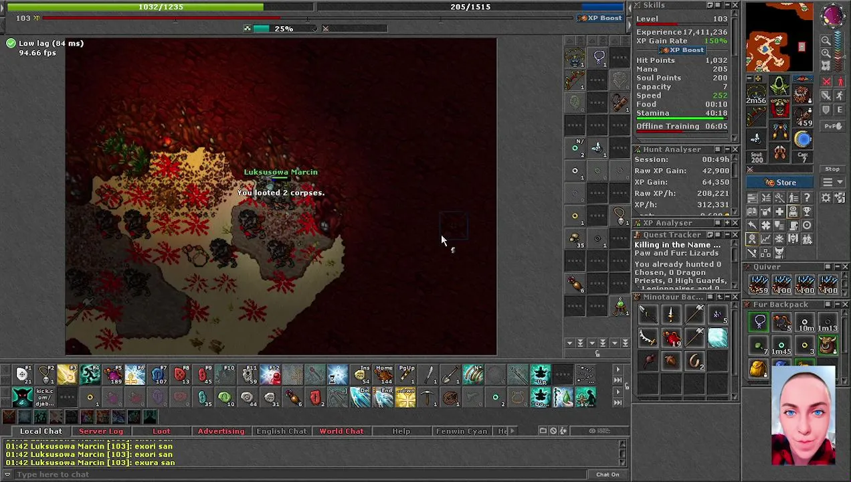The image size is (851, 482).
Task: Open the Fenwin Cyan chat tab
Action: pyautogui.click(x=462, y=431)
